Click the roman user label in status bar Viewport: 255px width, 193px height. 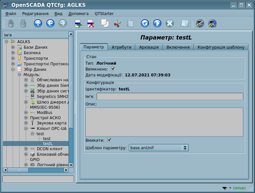click(x=239, y=188)
